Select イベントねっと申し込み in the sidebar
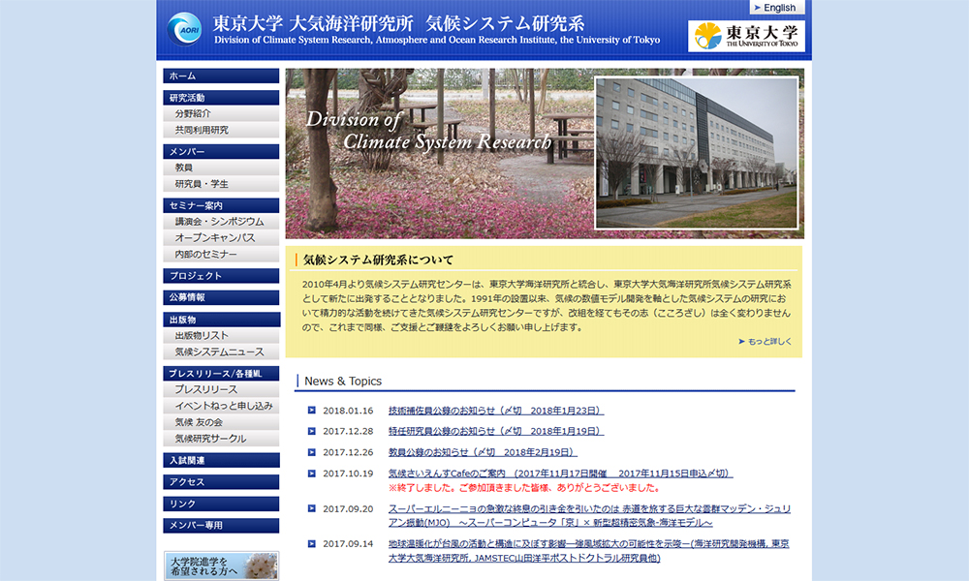This screenshot has width=969, height=581. [x=221, y=406]
